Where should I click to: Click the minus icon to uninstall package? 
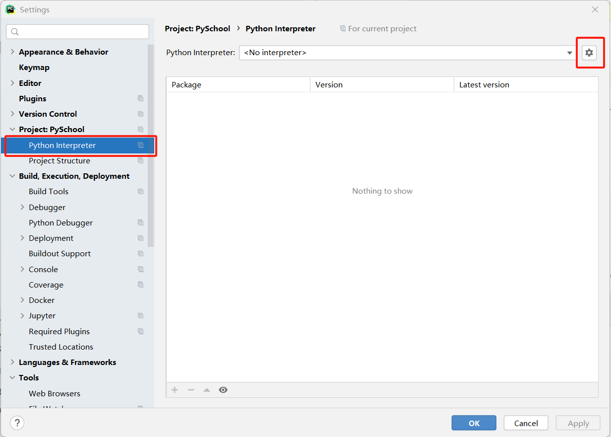pos(190,390)
